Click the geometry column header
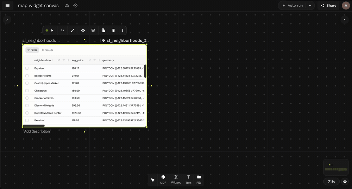Image resolution: width=352 pixels, height=189 pixels. pyautogui.click(x=108, y=60)
